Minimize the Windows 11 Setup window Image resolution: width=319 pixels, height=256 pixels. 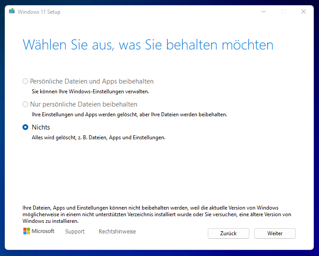pyautogui.click(x=263, y=11)
